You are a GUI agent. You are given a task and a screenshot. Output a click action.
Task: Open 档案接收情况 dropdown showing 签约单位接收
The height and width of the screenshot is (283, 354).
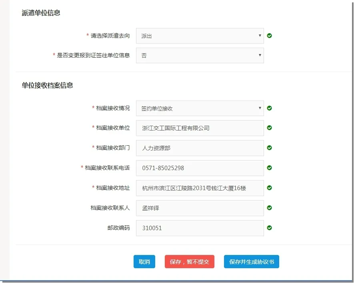tap(200, 108)
